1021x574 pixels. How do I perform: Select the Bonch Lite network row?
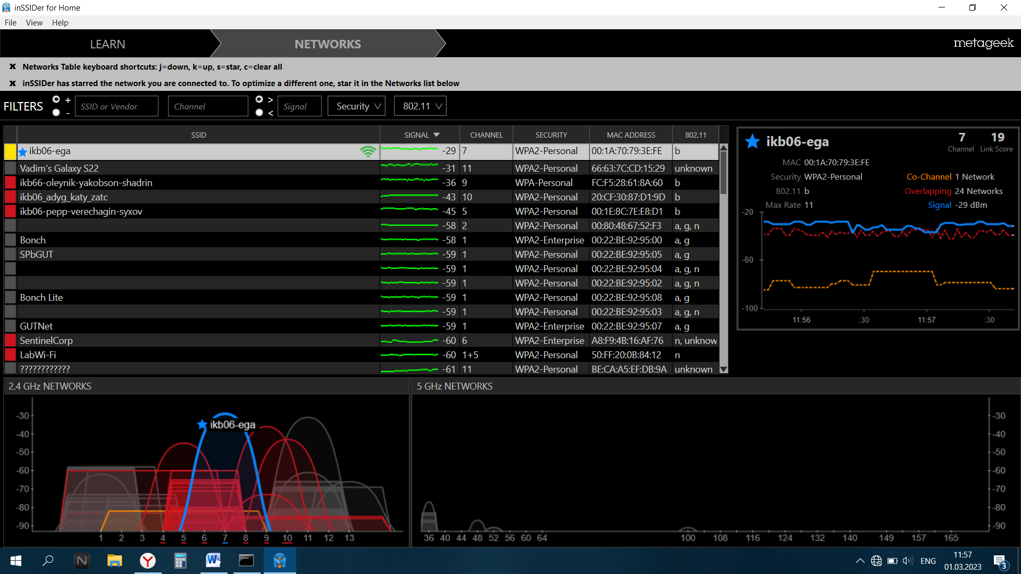click(x=362, y=298)
